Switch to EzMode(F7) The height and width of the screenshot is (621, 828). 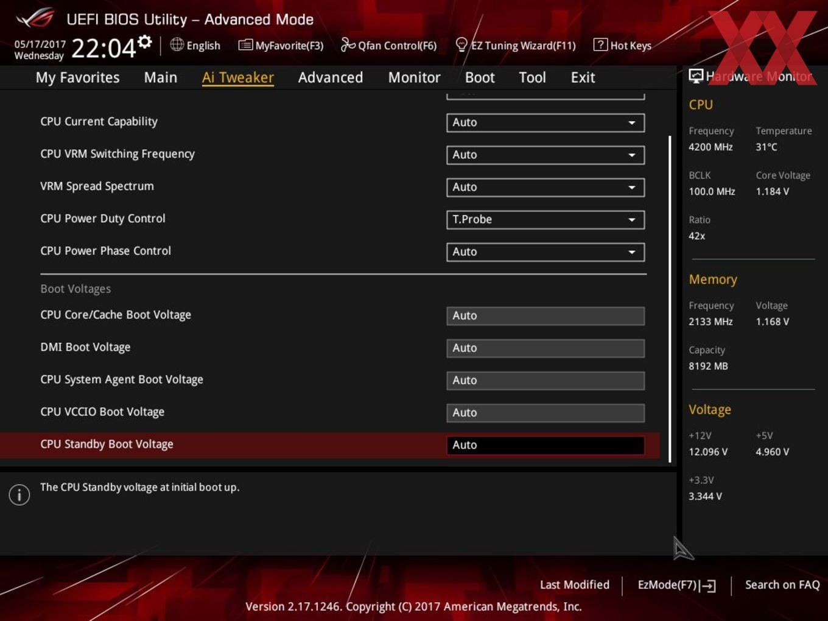click(676, 585)
